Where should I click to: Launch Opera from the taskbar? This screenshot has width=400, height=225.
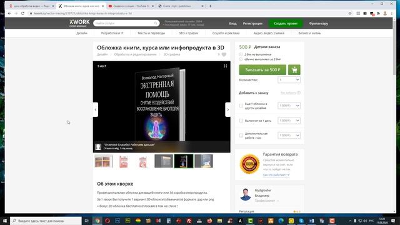pos(107,221)
